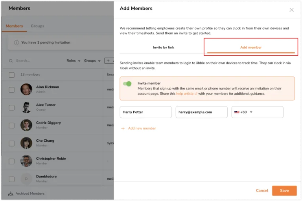Viewport: 302px width, 201px height.
Task: Click the plus add button in the members toolbar
Action: click(109, 60)
